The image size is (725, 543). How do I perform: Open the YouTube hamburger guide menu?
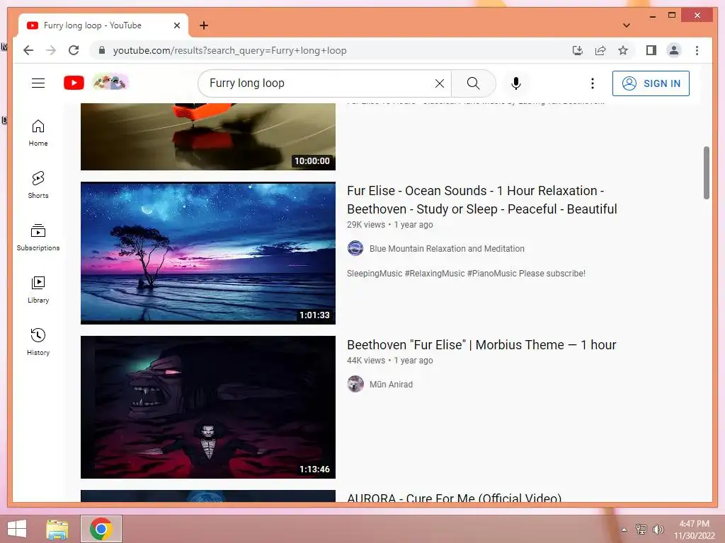(x=38, y=83)
